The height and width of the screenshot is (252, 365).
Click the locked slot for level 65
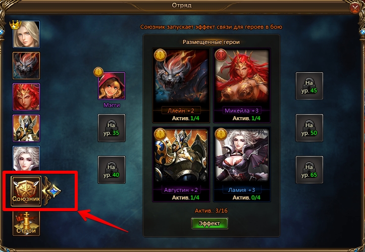[x=309, y=170]
